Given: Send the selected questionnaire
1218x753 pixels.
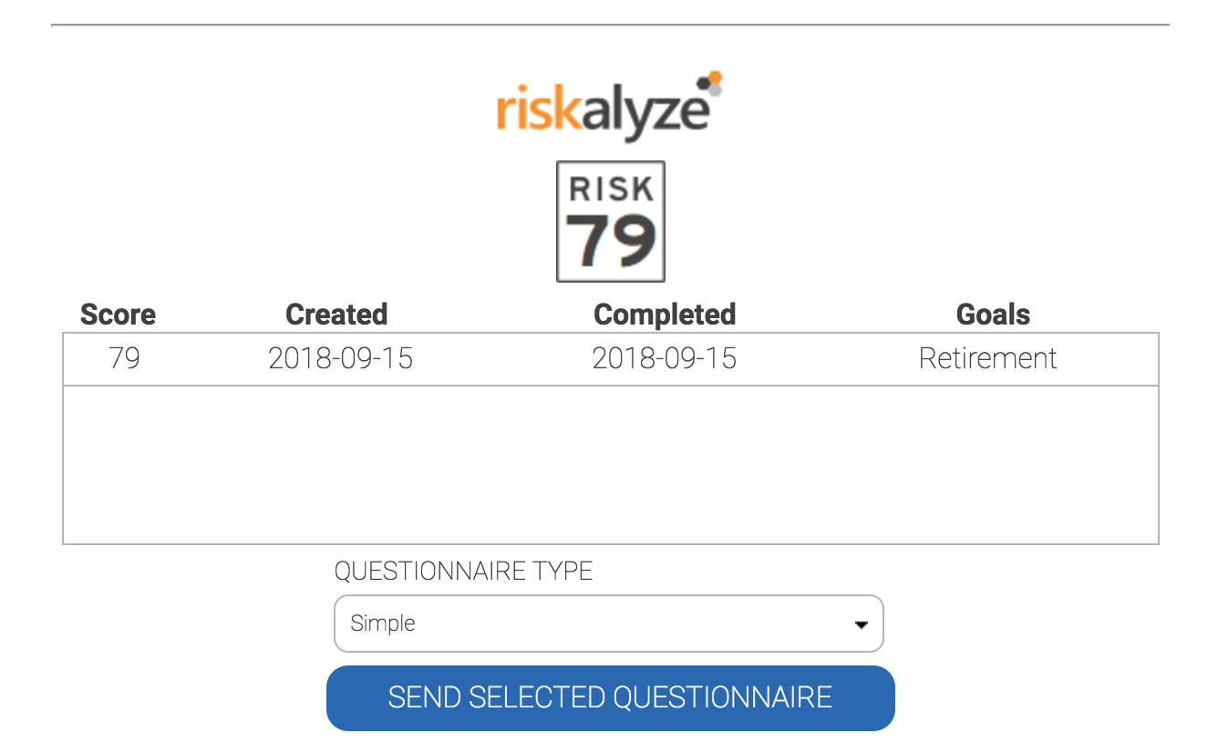Looking at the screenshot, I should [610, 697].
